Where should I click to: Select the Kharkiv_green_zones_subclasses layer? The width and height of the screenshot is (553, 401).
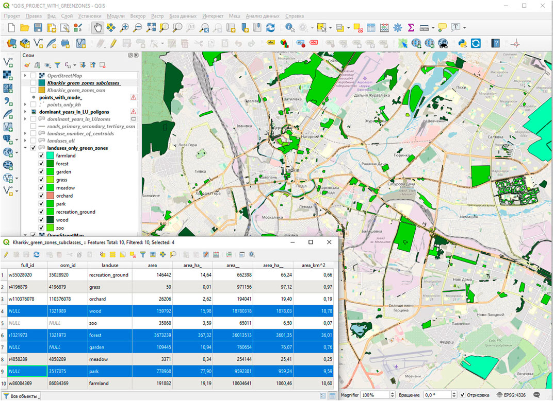point(84,83)
